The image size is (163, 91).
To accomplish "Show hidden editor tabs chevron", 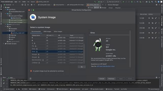I will (x=103, y=5).
